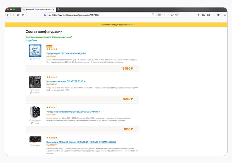Open AEROCOOL Verkho 4 cooler link
The image size is (232, 163).
(73, 112)
